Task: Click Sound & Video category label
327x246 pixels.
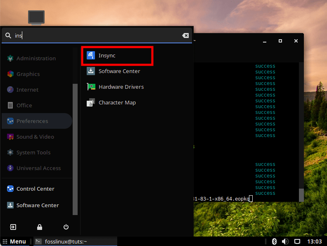Action: [x=35, y=137]
